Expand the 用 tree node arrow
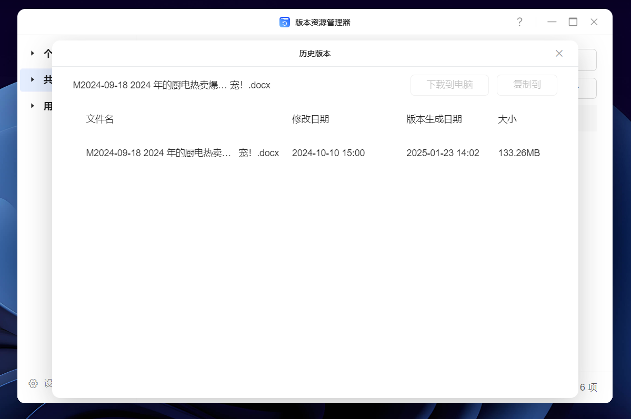The width and height of the screenshot is (631, 419). coord(33,106)
